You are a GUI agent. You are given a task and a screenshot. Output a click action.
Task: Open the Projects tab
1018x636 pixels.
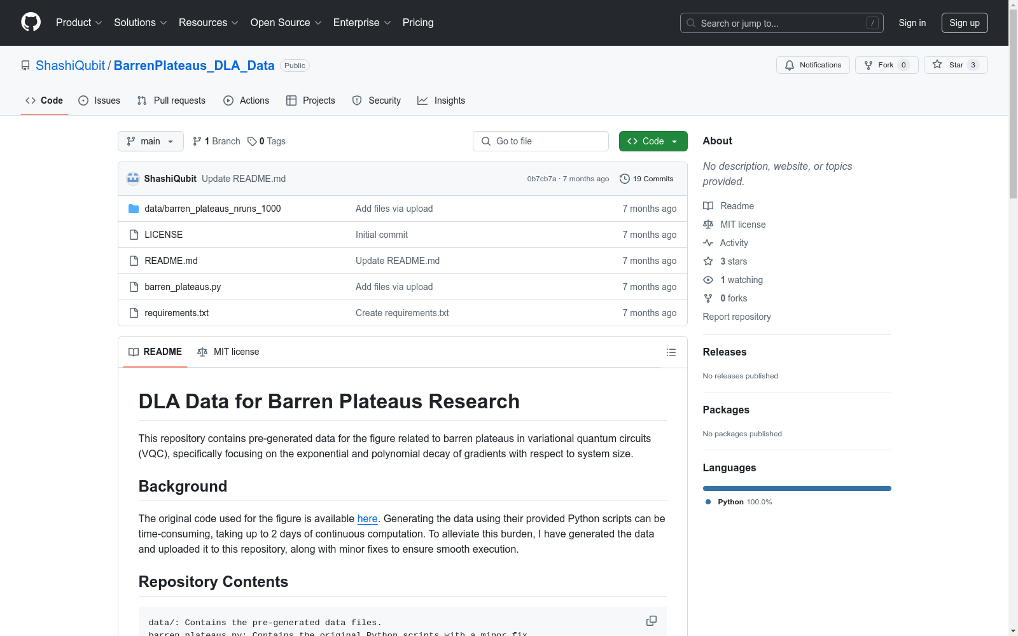[310, 100]
